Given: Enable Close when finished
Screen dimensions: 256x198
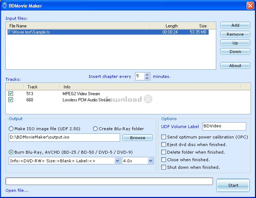Looking at the screenshot, I should pyautogui.click(x=163, y=159).
